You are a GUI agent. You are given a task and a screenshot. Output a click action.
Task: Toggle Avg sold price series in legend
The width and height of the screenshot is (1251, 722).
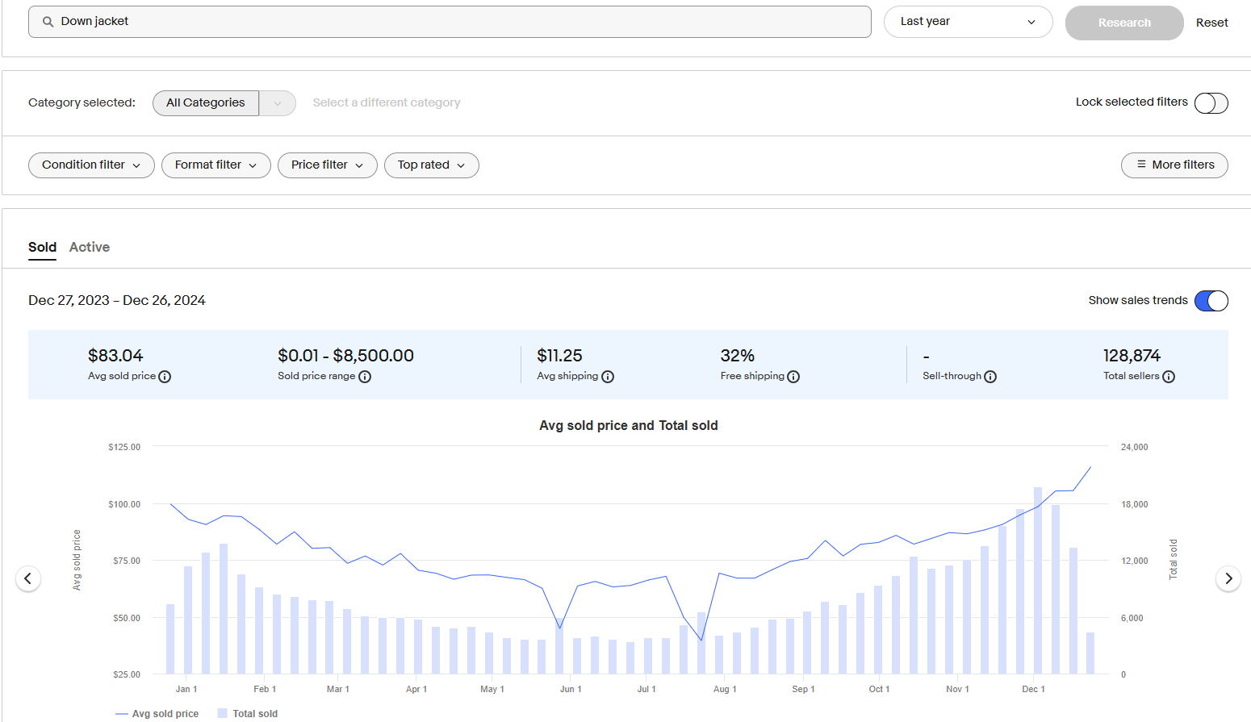(x=157, y=714)
